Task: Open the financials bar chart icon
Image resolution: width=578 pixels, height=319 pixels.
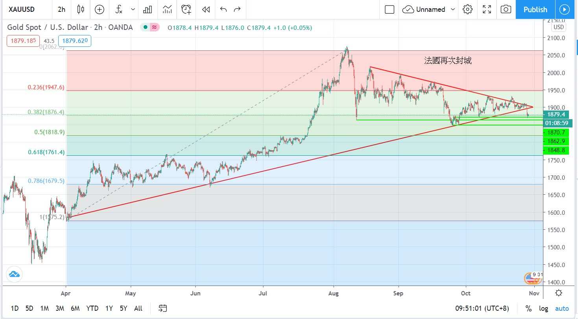Action: click(x=148, y=9)
